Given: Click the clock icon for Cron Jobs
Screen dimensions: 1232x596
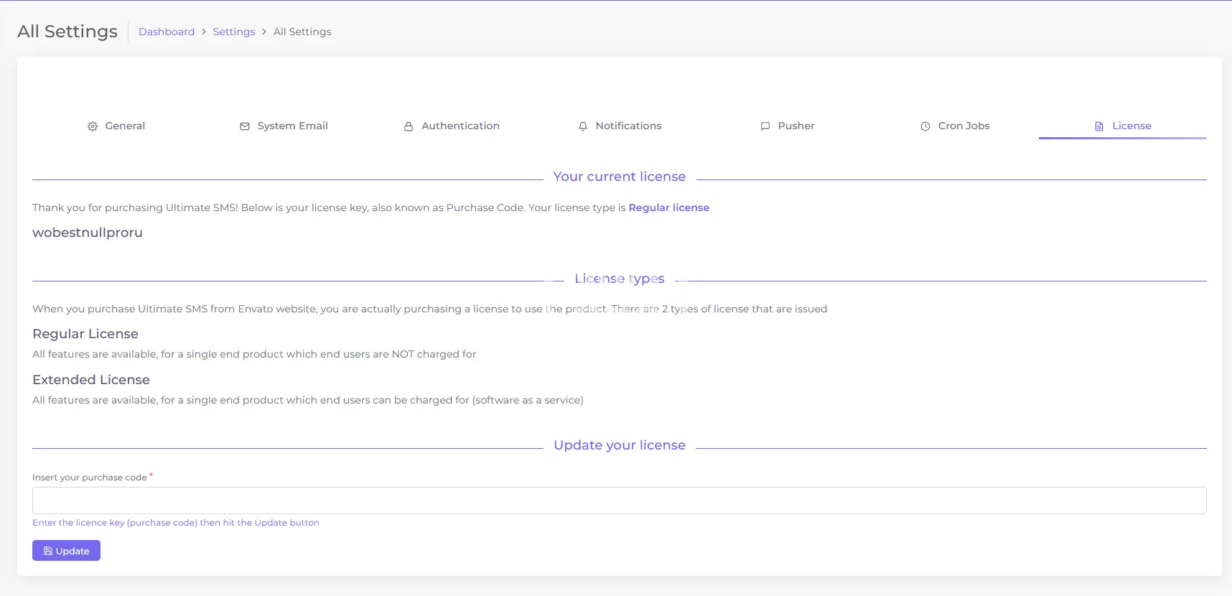Looking at the screenshot, I should click(925, 126).
